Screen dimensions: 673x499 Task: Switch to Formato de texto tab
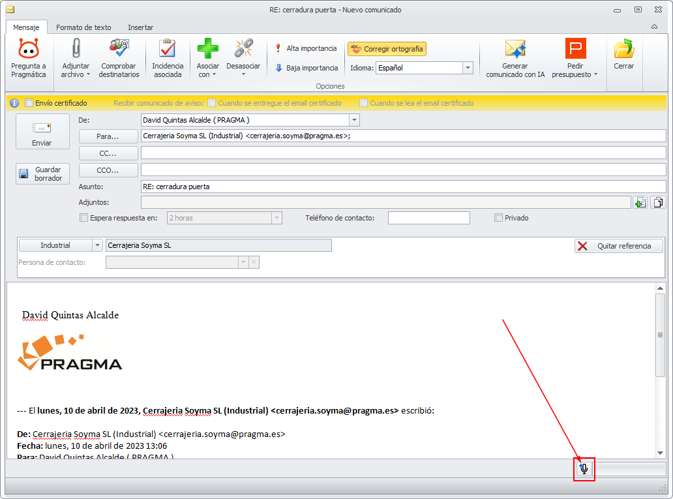coord(83,27)
